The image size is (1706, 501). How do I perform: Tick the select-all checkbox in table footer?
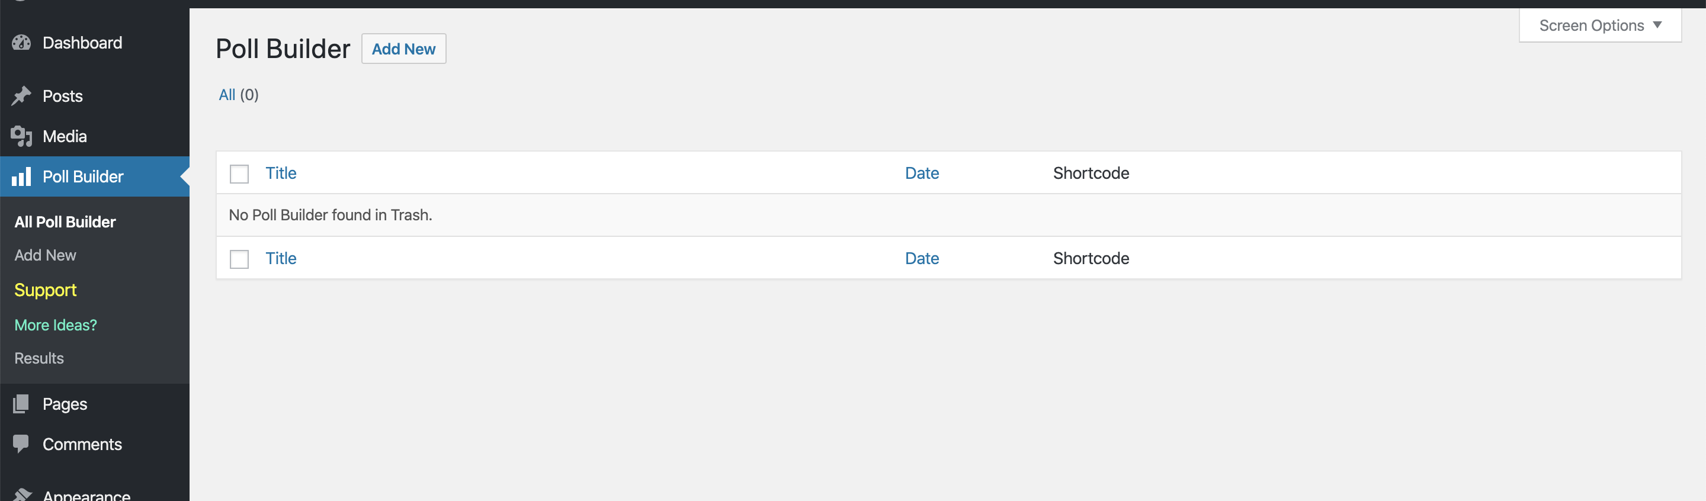pos(239,259)
